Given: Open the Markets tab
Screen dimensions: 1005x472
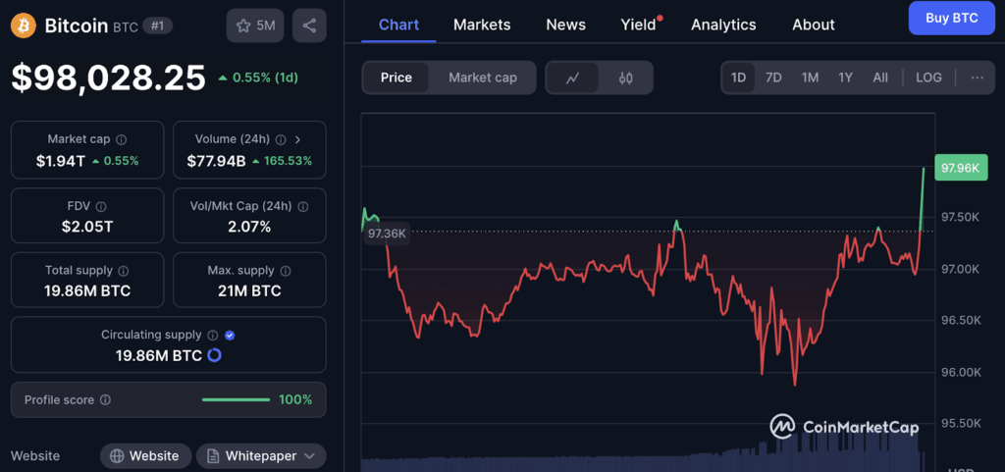Looking at the screenshot, I should tap(482, 25).
